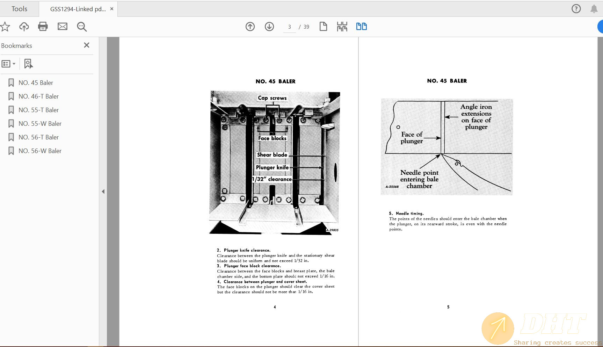Select single page view icon
603x347 pixels.
tap(323, 27)
